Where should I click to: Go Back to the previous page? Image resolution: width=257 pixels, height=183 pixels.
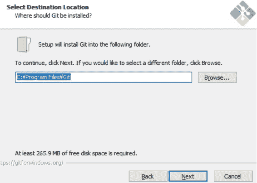click(x=148, y=176)
